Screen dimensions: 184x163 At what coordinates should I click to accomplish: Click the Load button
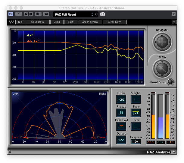click(x=57, y=22)
